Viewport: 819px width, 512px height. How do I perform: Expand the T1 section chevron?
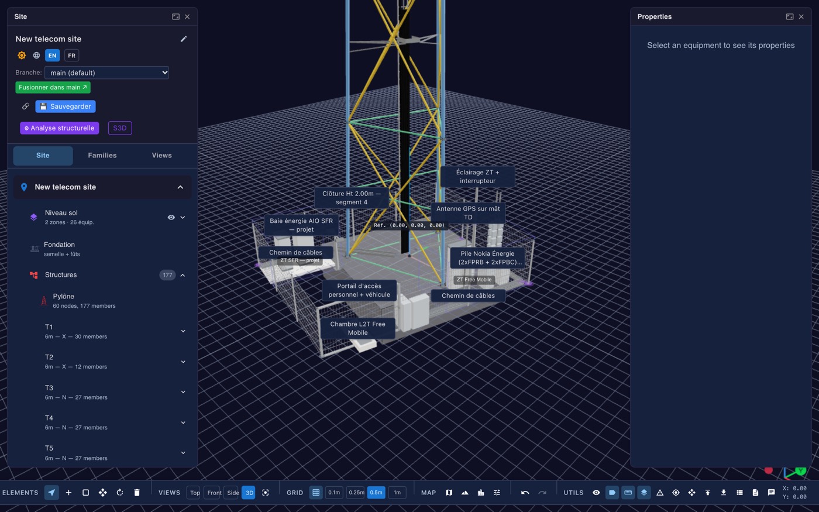183,331
